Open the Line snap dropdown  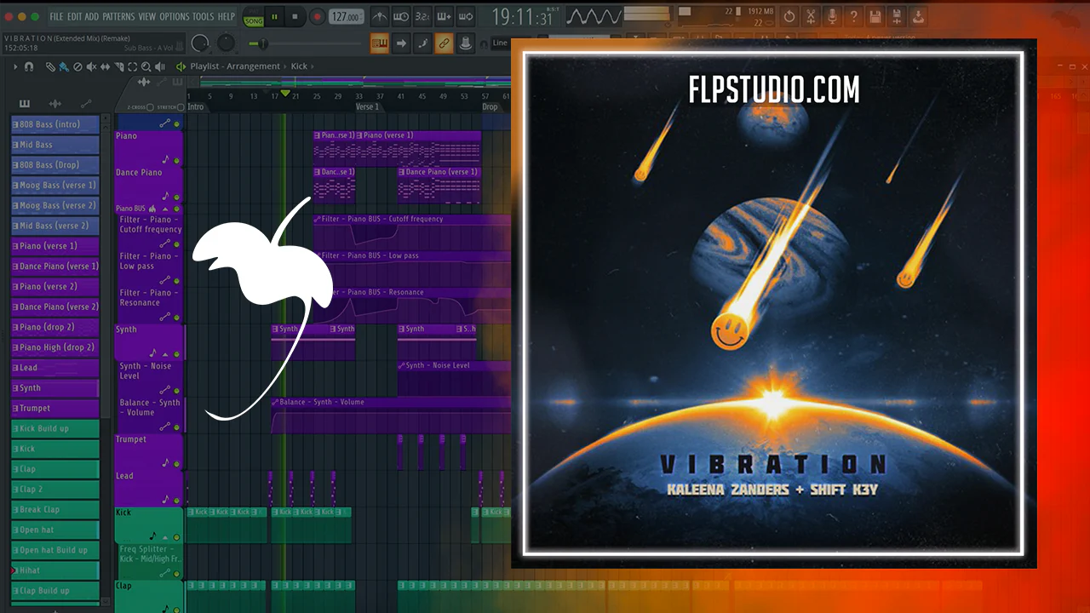pyautogui.click(x=502, y=43)
